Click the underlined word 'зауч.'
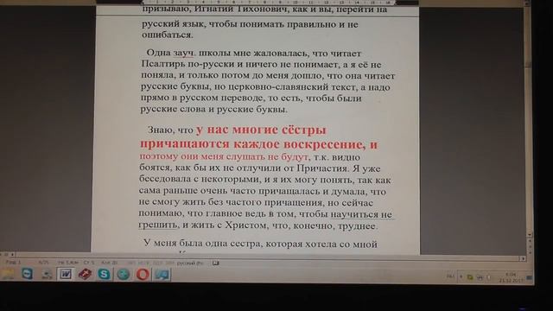 (x=183, y=54)
